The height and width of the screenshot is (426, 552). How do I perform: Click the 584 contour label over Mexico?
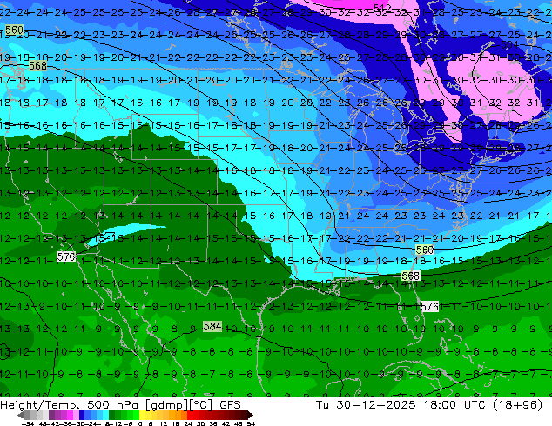pos(212,327)
